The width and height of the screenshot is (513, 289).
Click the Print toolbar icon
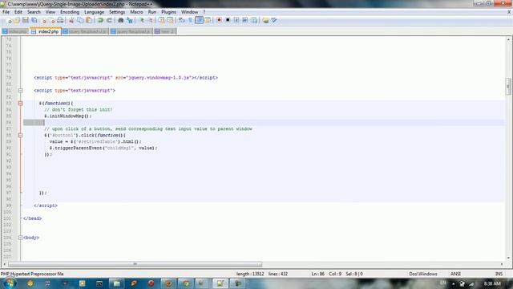(60, 20)
